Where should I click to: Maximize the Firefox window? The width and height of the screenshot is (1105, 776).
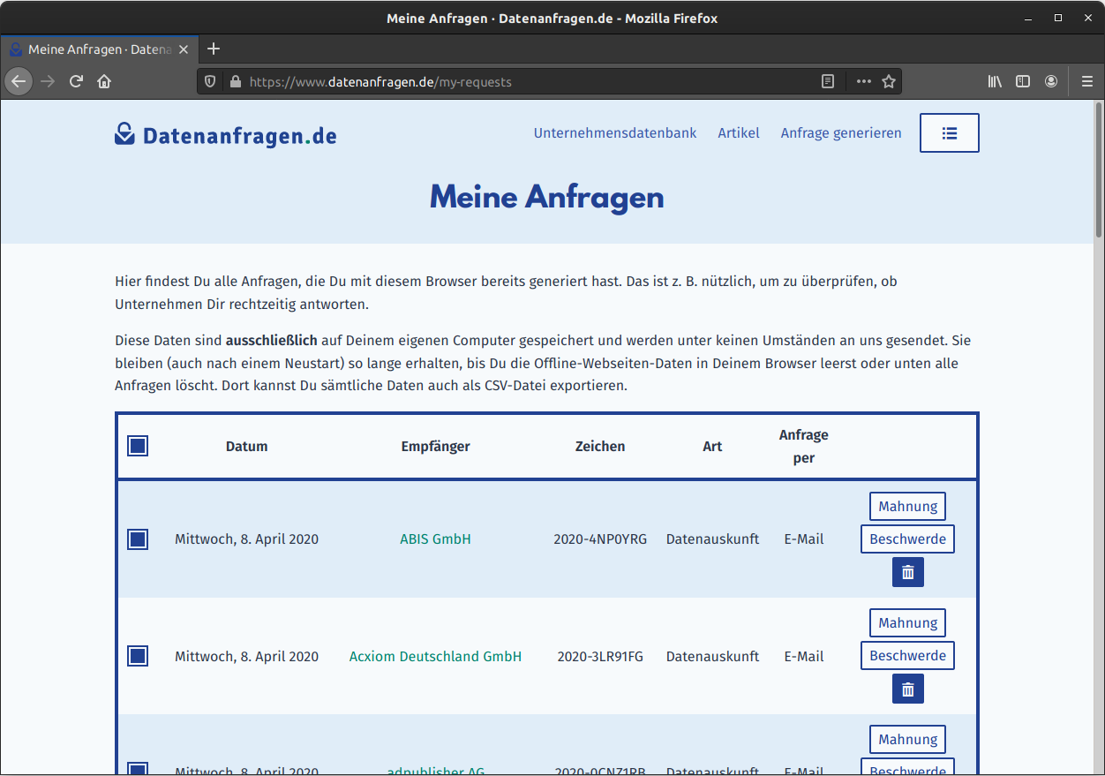[x=1058, y=18]
